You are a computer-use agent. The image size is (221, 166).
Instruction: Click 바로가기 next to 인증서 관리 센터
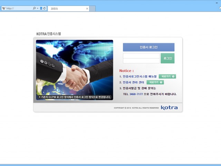[x=155, y=82]
